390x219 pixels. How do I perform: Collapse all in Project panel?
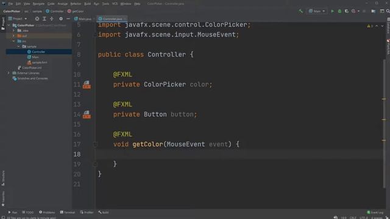(52, 19)
